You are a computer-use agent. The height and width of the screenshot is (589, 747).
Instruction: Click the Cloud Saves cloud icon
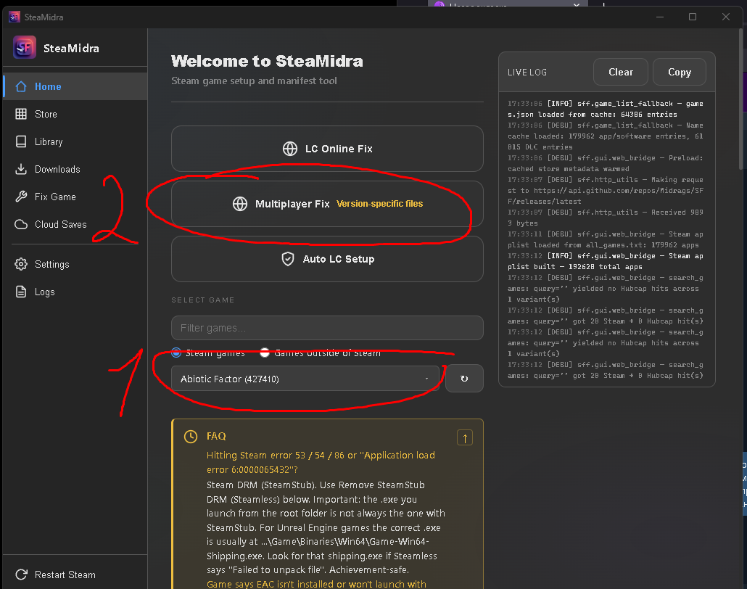(21, 224)
